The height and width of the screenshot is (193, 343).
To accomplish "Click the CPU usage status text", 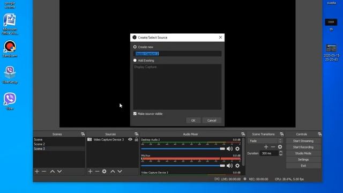I will point(289,179).
